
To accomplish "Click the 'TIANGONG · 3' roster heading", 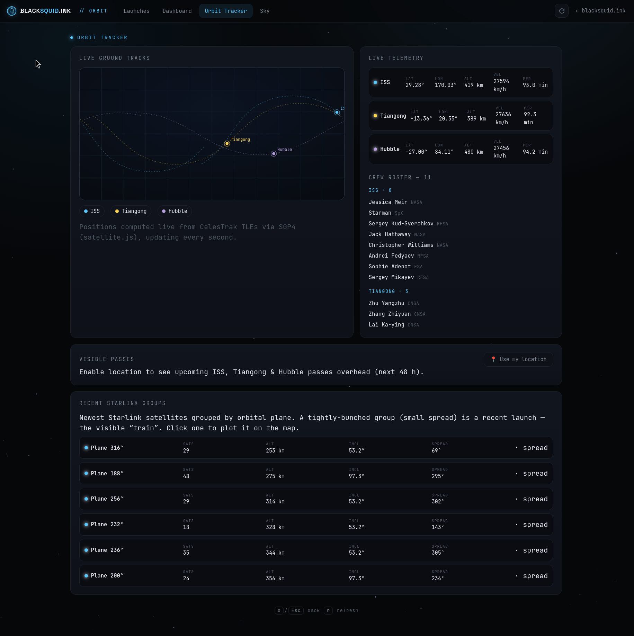I will point(389,292).
